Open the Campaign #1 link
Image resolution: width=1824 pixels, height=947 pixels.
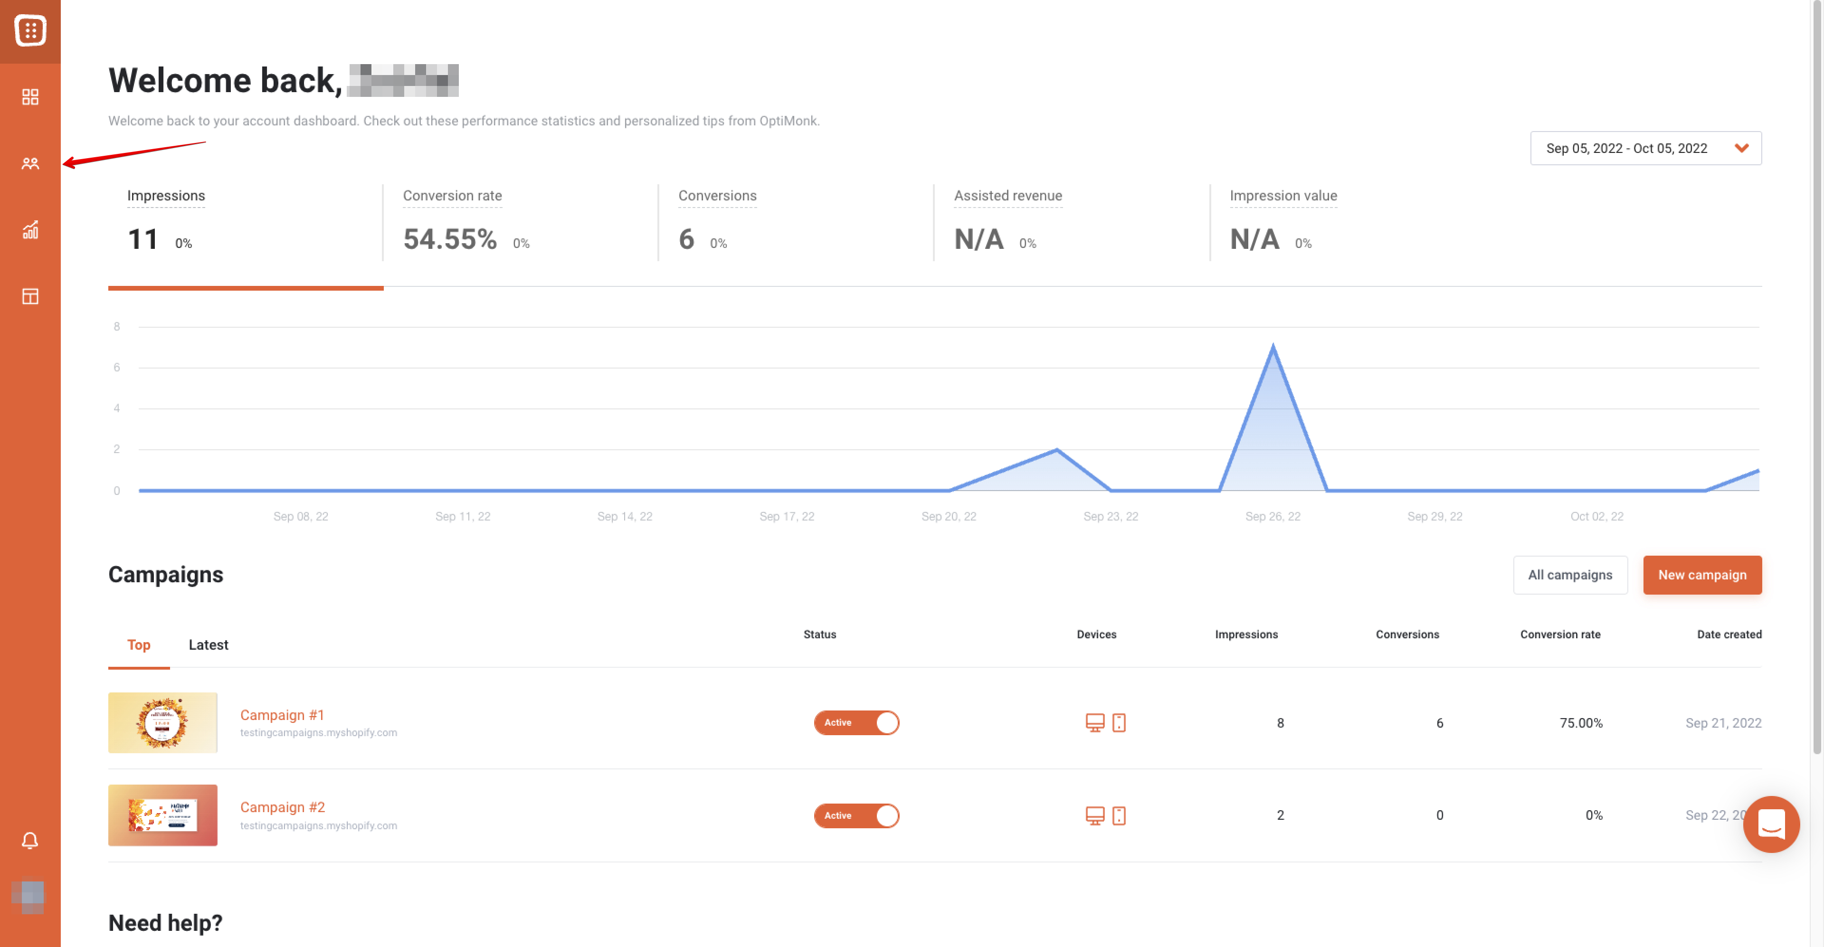point(282,715)
